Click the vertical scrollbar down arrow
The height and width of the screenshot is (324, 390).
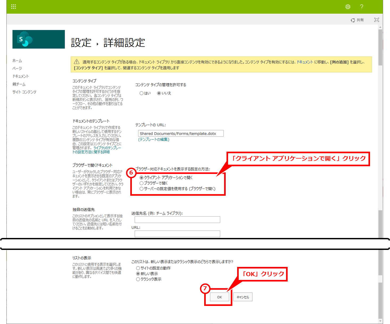point(380,321)
